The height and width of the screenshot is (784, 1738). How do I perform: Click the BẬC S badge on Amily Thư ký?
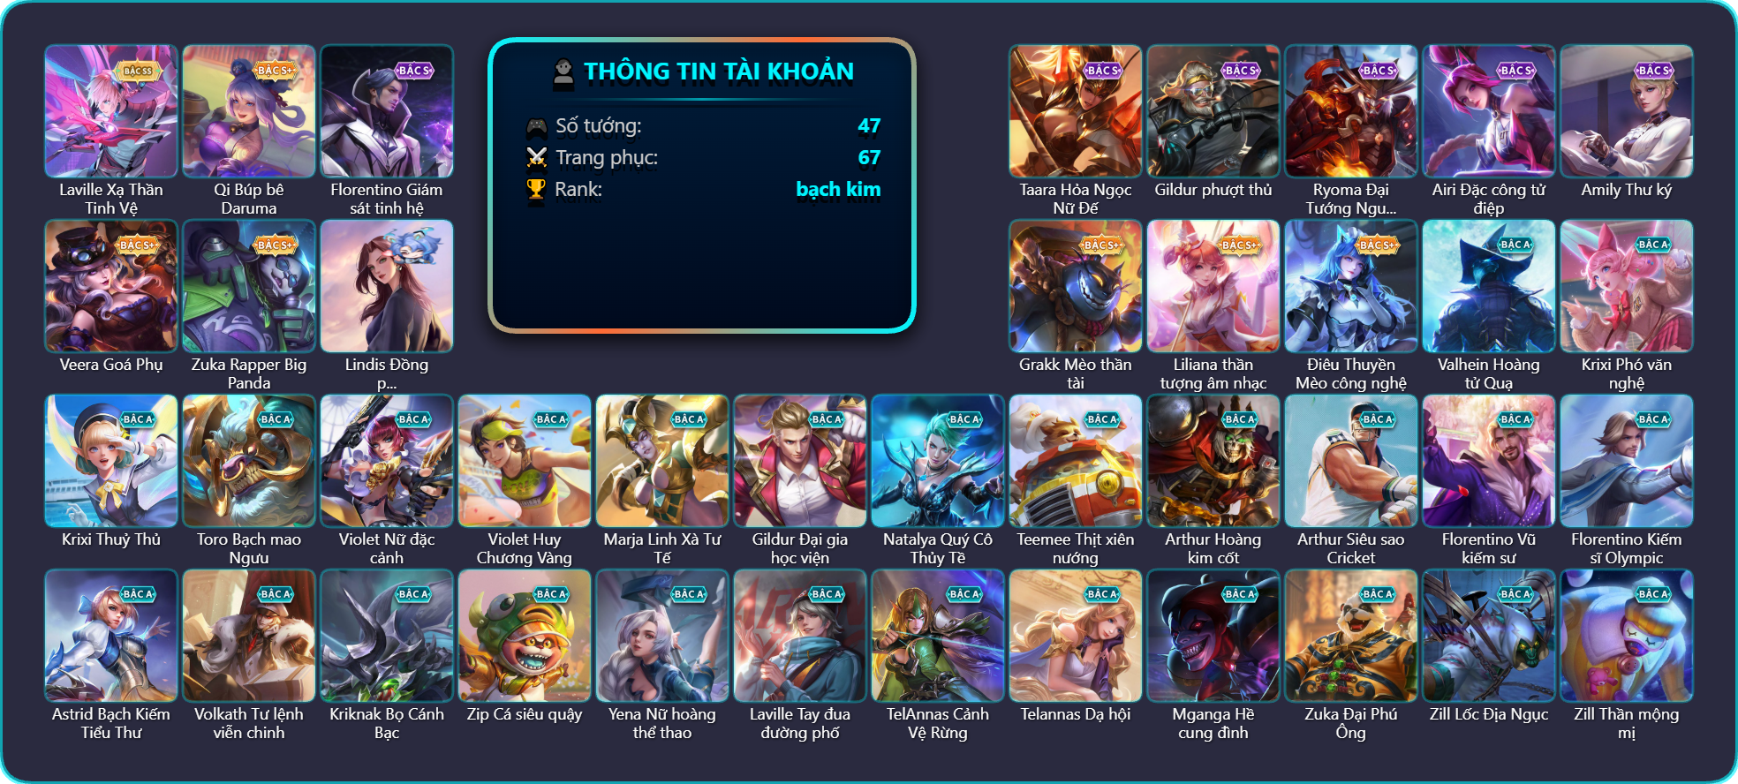click(1653, 71)
